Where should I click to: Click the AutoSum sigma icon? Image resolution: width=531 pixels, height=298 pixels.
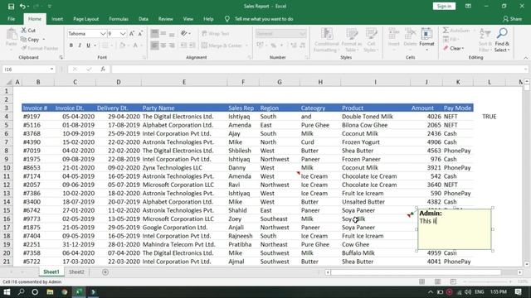click(446, 31)
